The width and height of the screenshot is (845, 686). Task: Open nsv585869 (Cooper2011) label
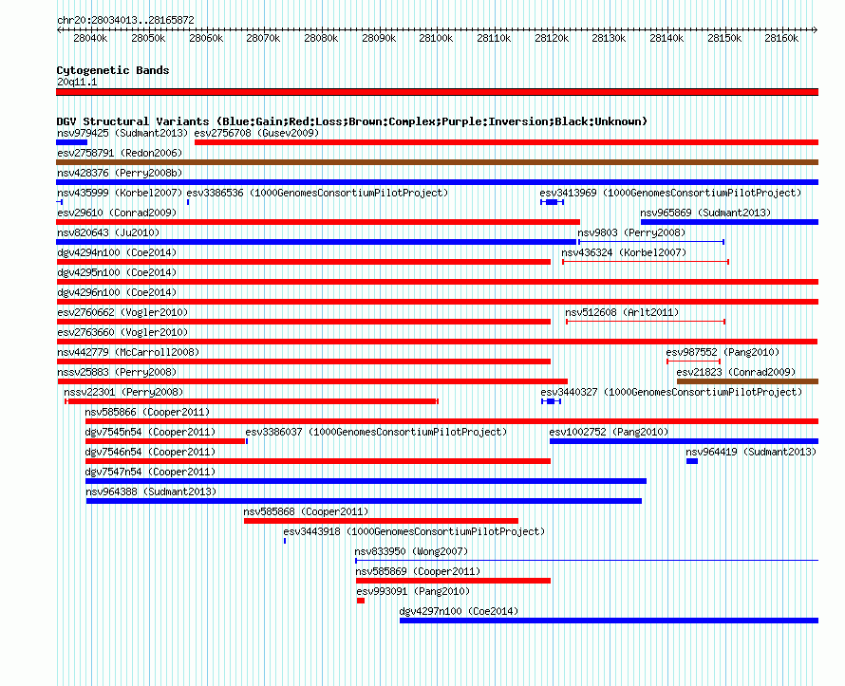click(x=418, y=571)
